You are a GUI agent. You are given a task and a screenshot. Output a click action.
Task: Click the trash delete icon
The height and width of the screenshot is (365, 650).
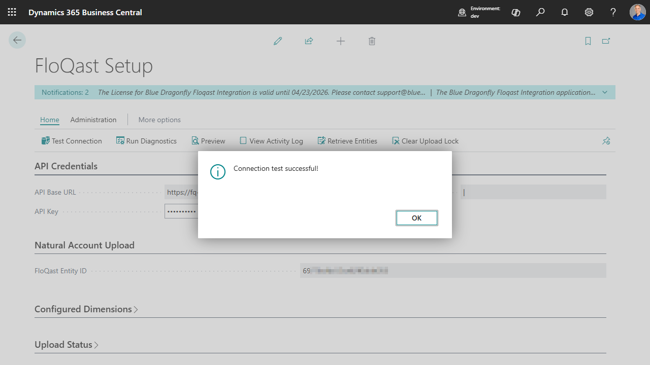click(372, 41)
